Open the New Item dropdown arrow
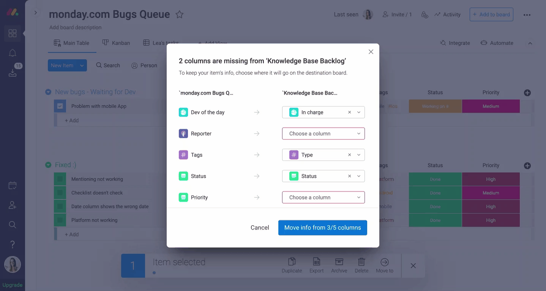 [x=82, y=65]
